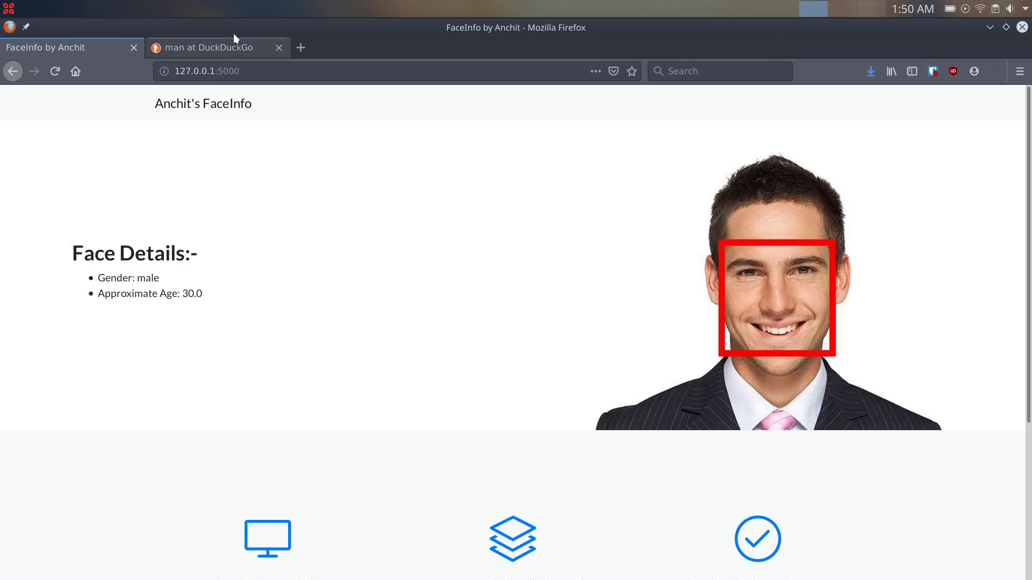This screenshot has width=1032, height=580.
Task: Open uBlock Origin extension icon
Action: (x=953, y=71)
